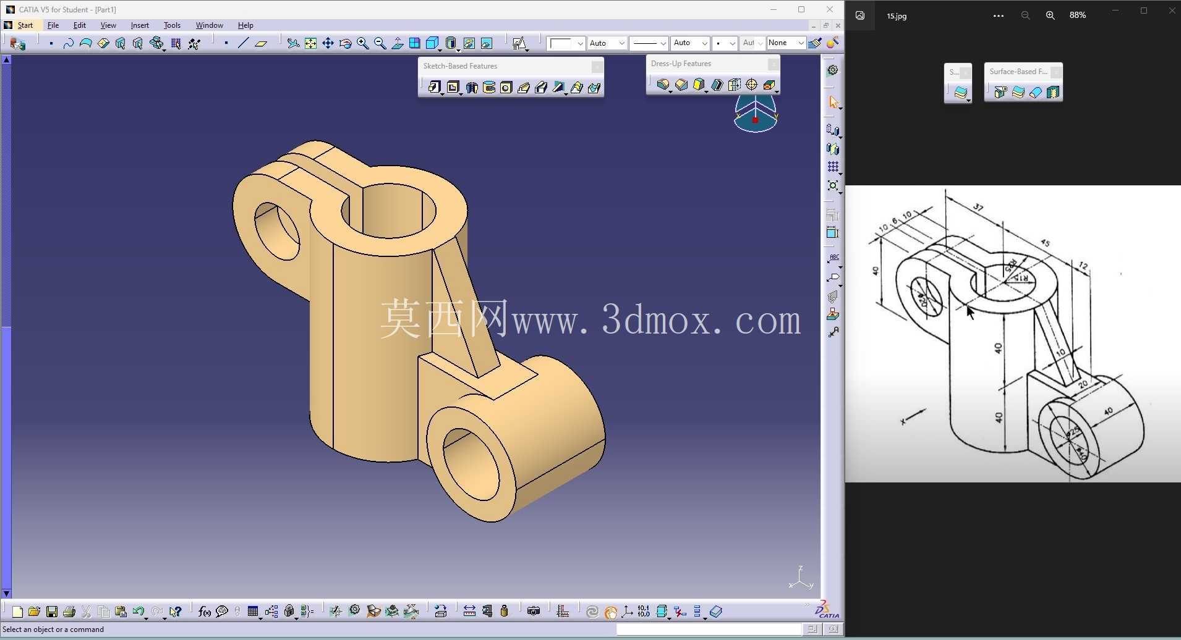Select the Shell tool in Dress-Up Features
Image resolution: width=1181 pixels, height=640 pixels.
(x=717, y=85)
